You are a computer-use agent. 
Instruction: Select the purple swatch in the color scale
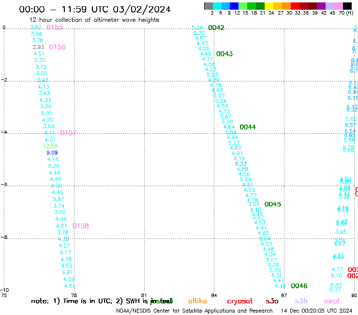pos(321,6)
